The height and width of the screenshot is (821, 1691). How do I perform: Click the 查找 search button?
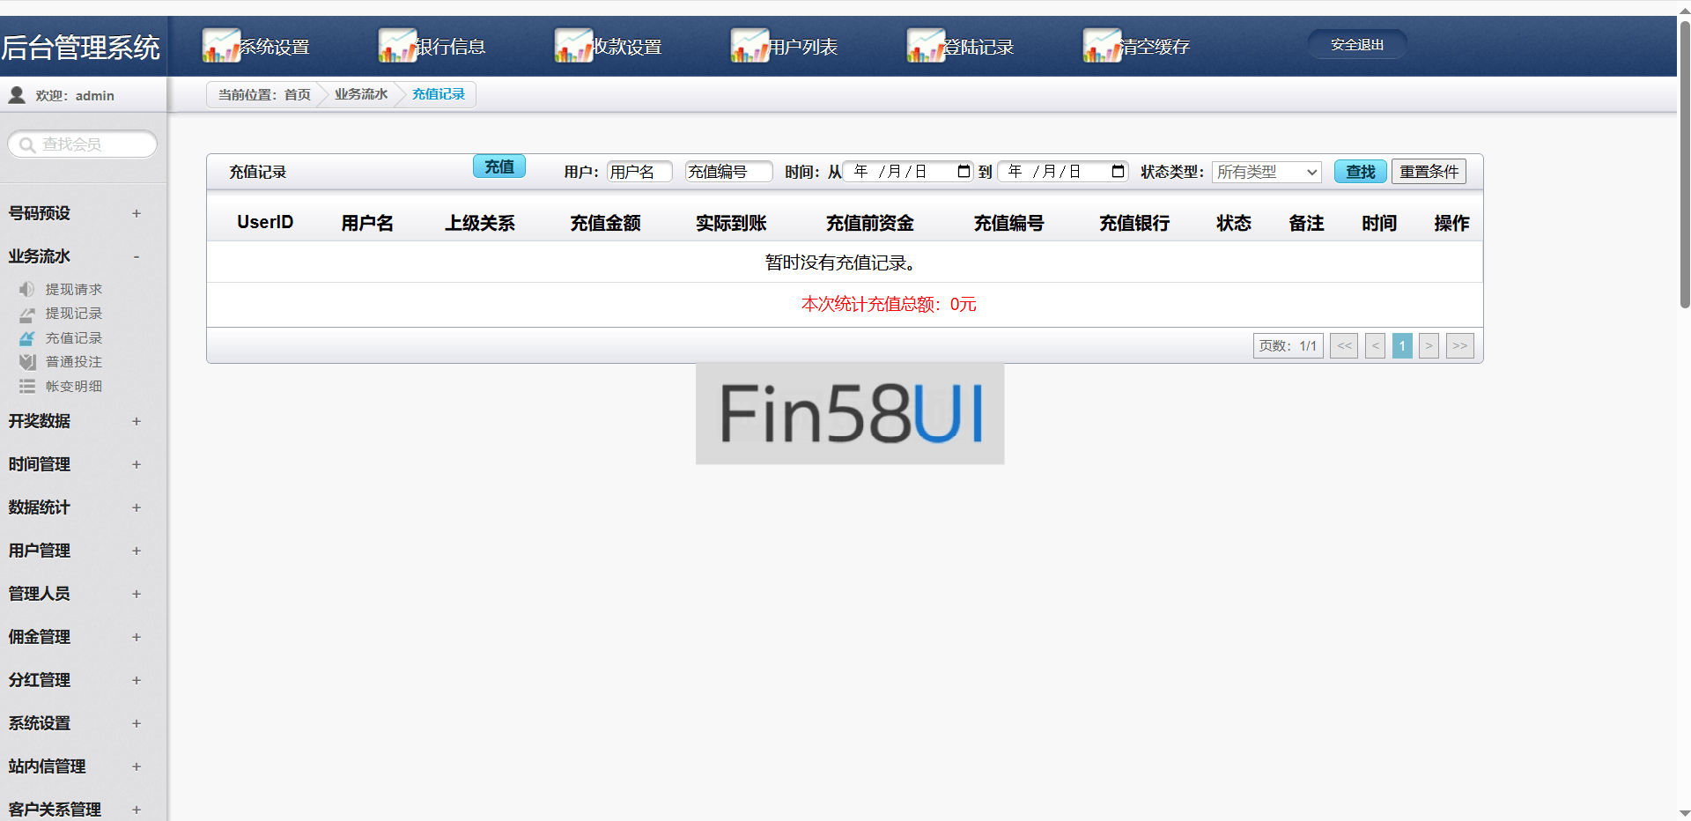[1359, 171]
